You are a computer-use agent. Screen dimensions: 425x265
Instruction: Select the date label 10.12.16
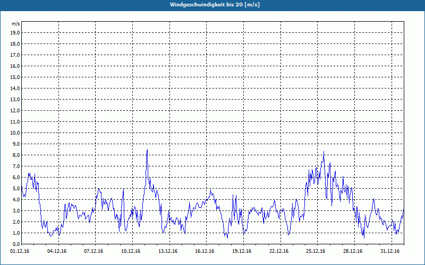[131, 251]
